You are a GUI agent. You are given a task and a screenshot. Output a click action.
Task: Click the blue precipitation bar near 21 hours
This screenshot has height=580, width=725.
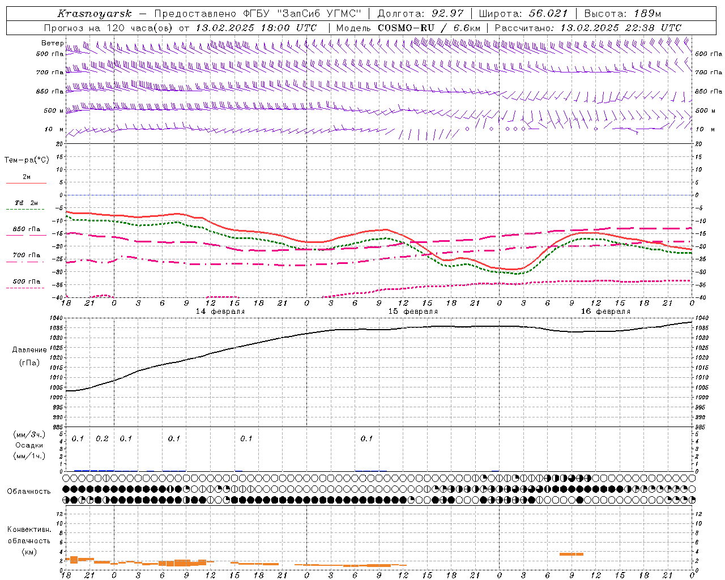(x=94, y=471)
